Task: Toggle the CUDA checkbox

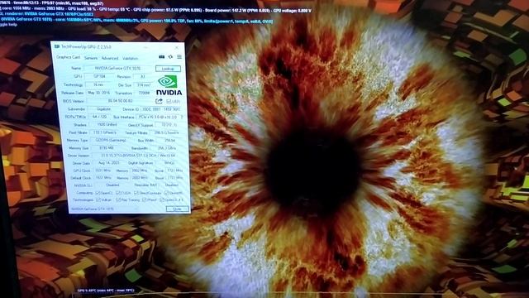Action: [117, 193]
